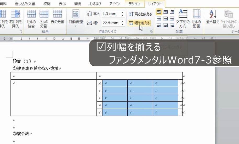Open the 表示 (View) tab
Image resolution: width=239 pixels, height=144 pixels.
[x=62, y=4]
